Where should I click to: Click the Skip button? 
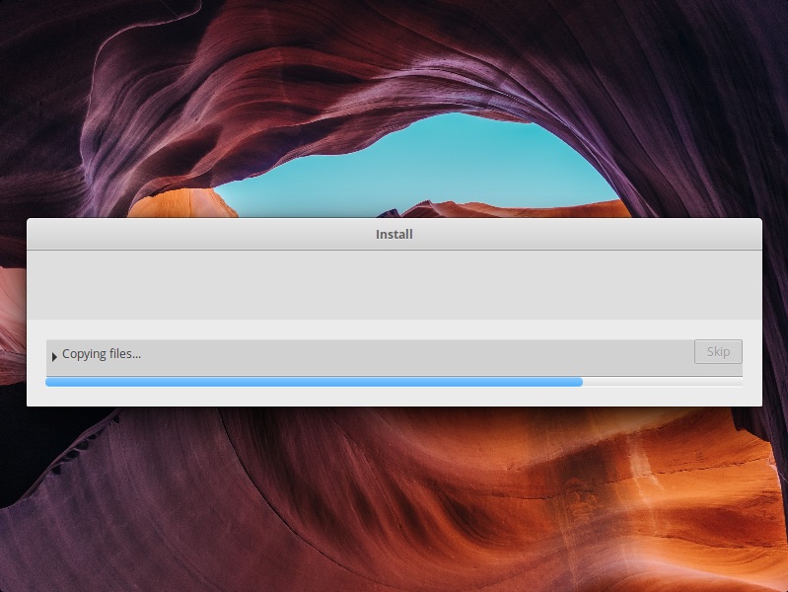pos(718,351)
